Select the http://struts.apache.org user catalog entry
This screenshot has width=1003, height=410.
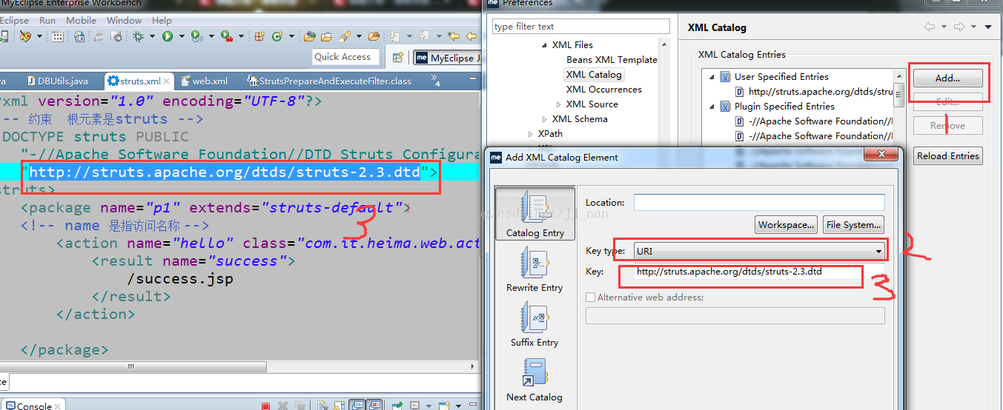tap(814, 92)
